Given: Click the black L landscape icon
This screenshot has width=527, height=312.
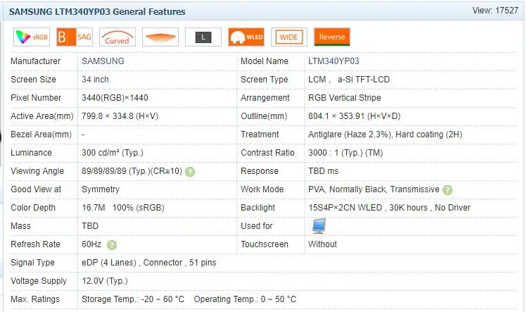Looking at the screenshot, I should point(203,37).
